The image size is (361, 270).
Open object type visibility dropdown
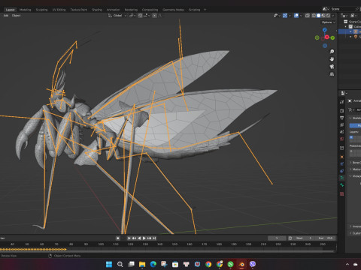277,16
